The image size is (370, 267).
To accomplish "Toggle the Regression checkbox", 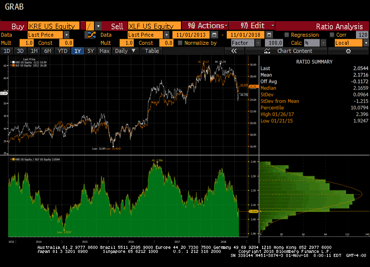I will tap(287, 35).
